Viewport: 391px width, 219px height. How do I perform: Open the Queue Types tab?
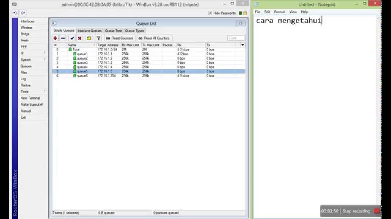(134, 31)
